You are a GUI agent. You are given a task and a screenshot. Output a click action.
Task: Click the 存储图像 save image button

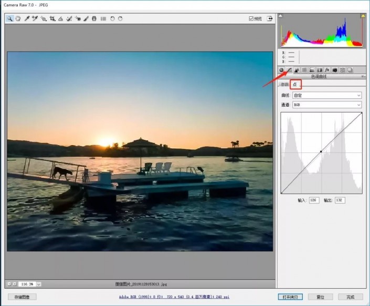(x=22, y=297)
